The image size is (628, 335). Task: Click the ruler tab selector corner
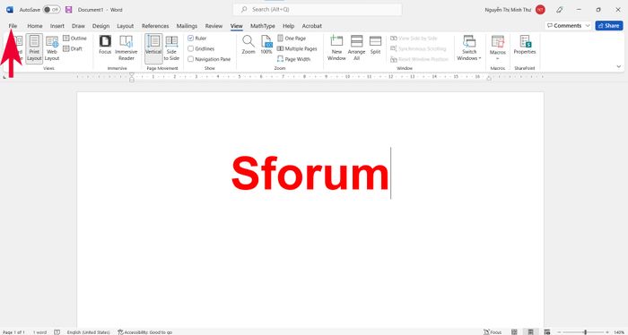tap(4, 77)
